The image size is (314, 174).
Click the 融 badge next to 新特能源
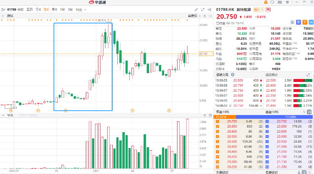pyautogui.click(x=256, y=10)
